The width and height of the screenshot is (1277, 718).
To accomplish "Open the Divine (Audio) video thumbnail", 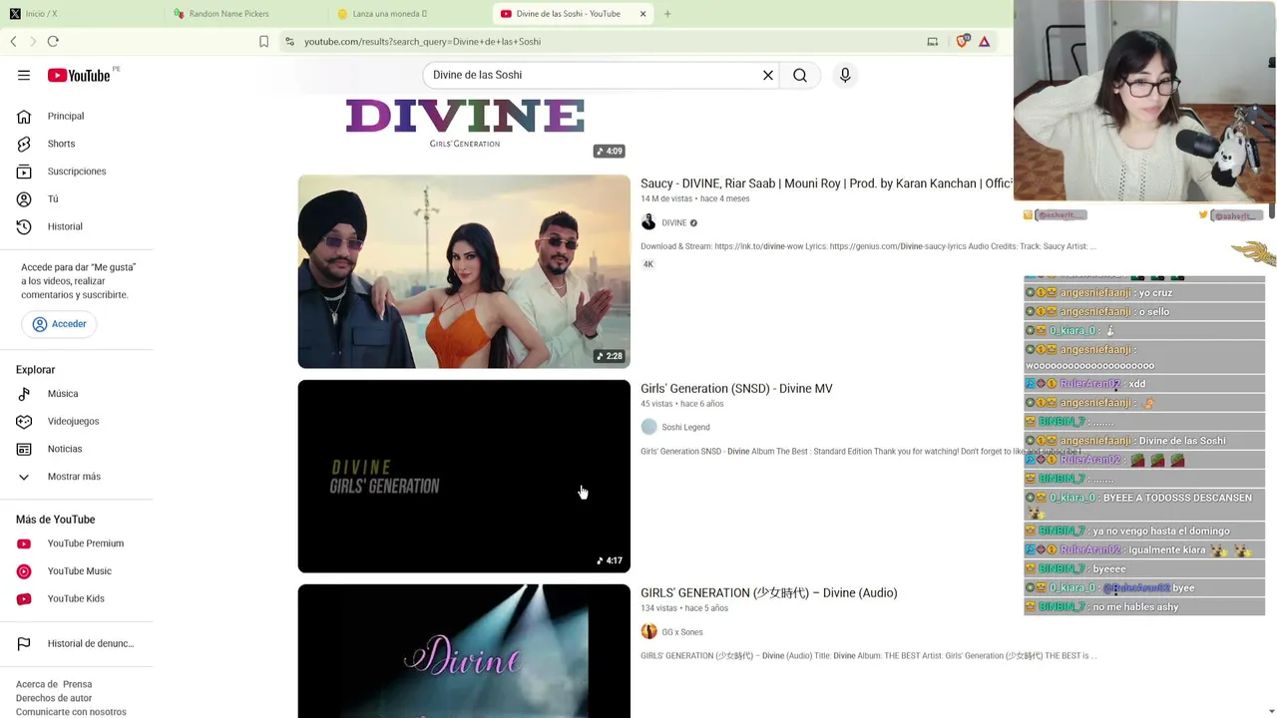I will pyautogui.click(x=464, y=651).
